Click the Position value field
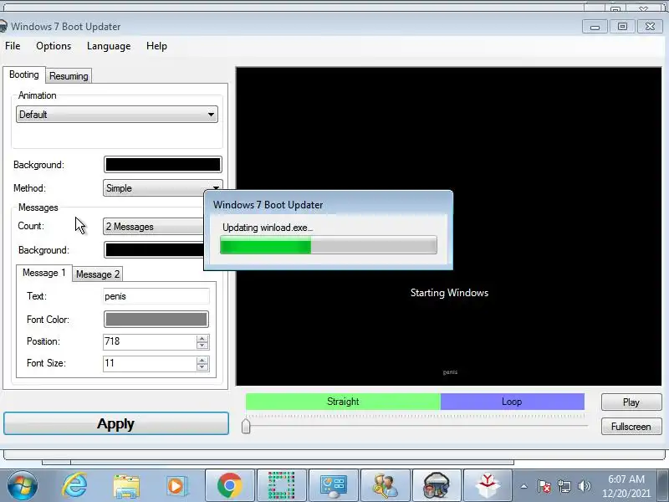This screenshot has height=502, width=669. pos(150,341)
